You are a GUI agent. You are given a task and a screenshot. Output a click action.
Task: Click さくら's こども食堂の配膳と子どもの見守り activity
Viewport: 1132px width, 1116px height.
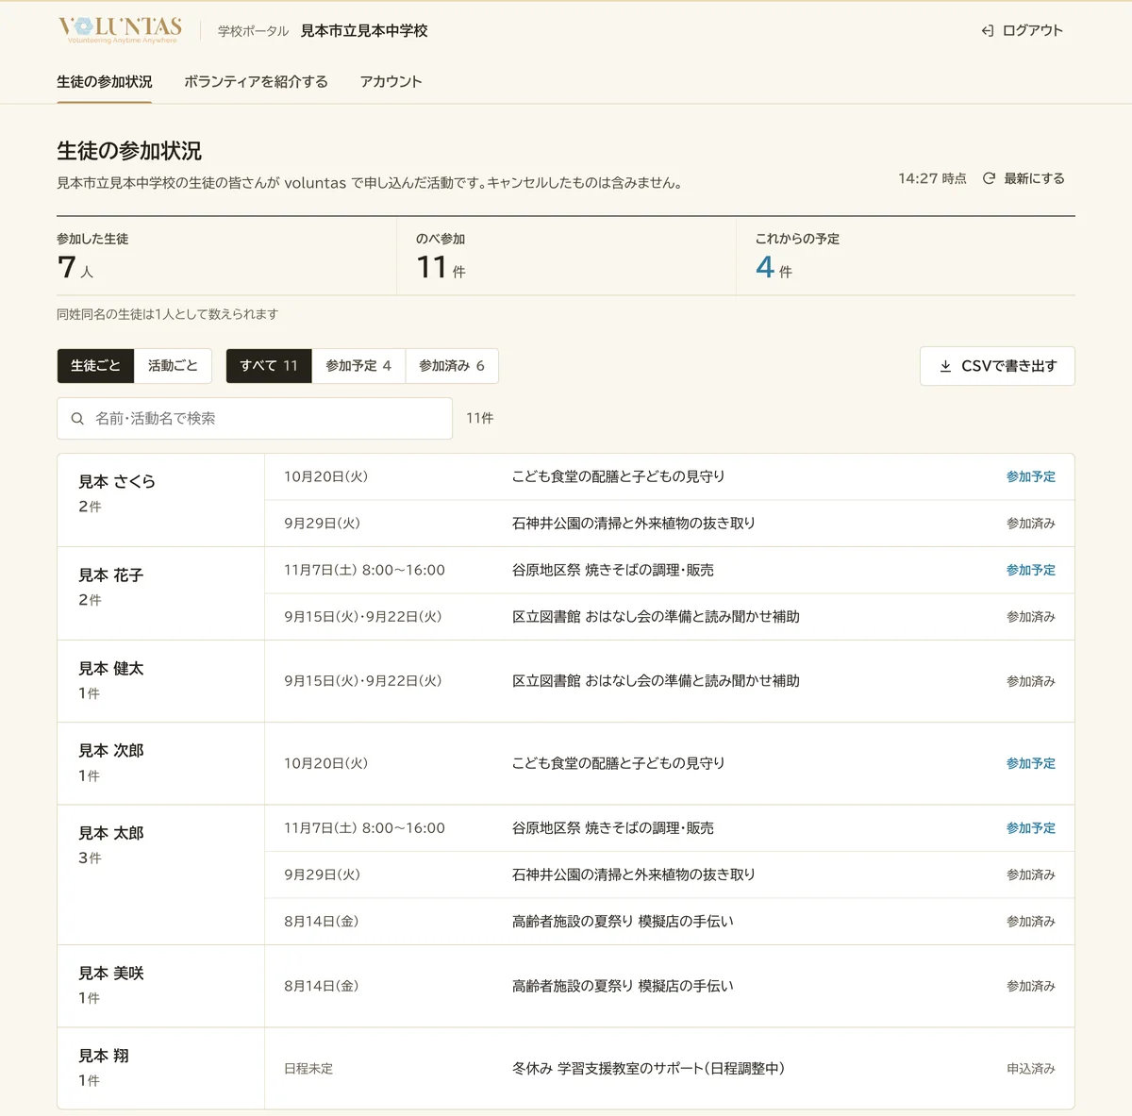pos(618,476)
